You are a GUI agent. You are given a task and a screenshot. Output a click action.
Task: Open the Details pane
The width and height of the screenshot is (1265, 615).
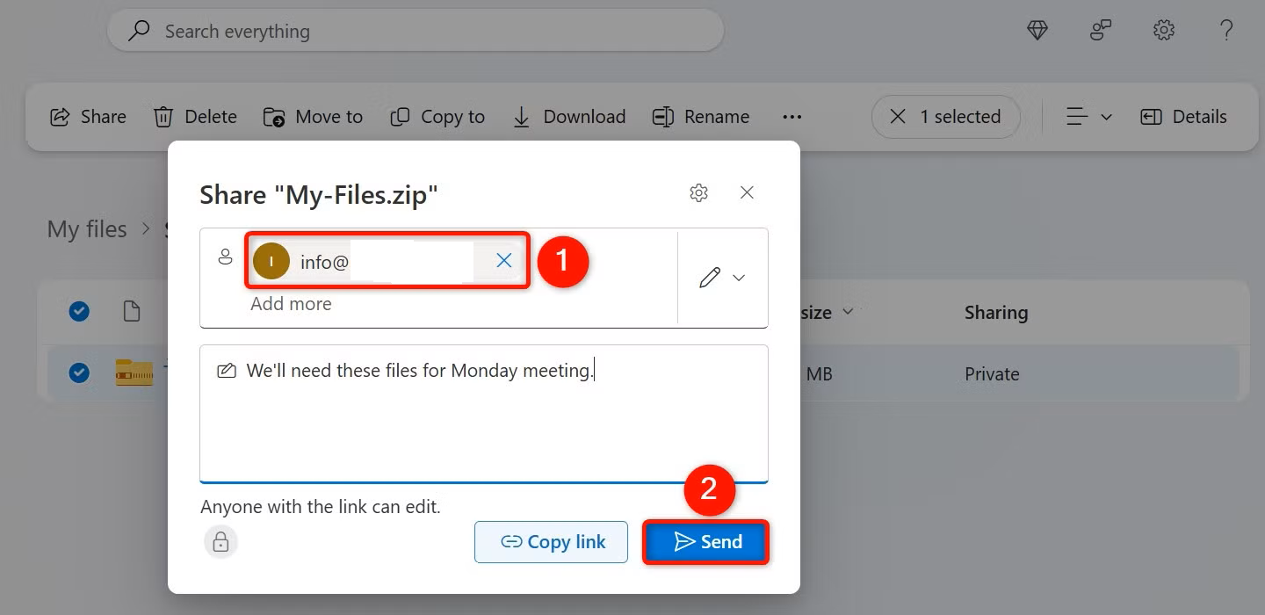(1183, 117)
